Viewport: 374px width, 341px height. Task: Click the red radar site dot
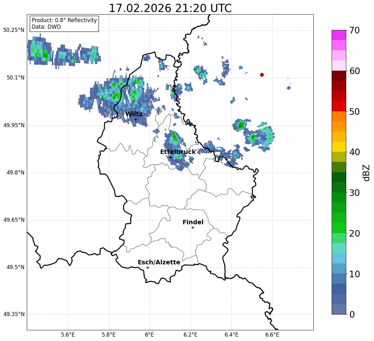tap(262, 75)
